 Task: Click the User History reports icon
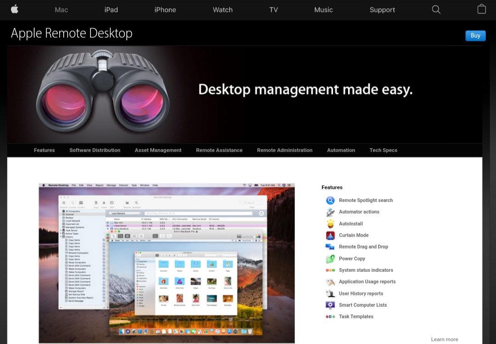[x=330, y=293]
